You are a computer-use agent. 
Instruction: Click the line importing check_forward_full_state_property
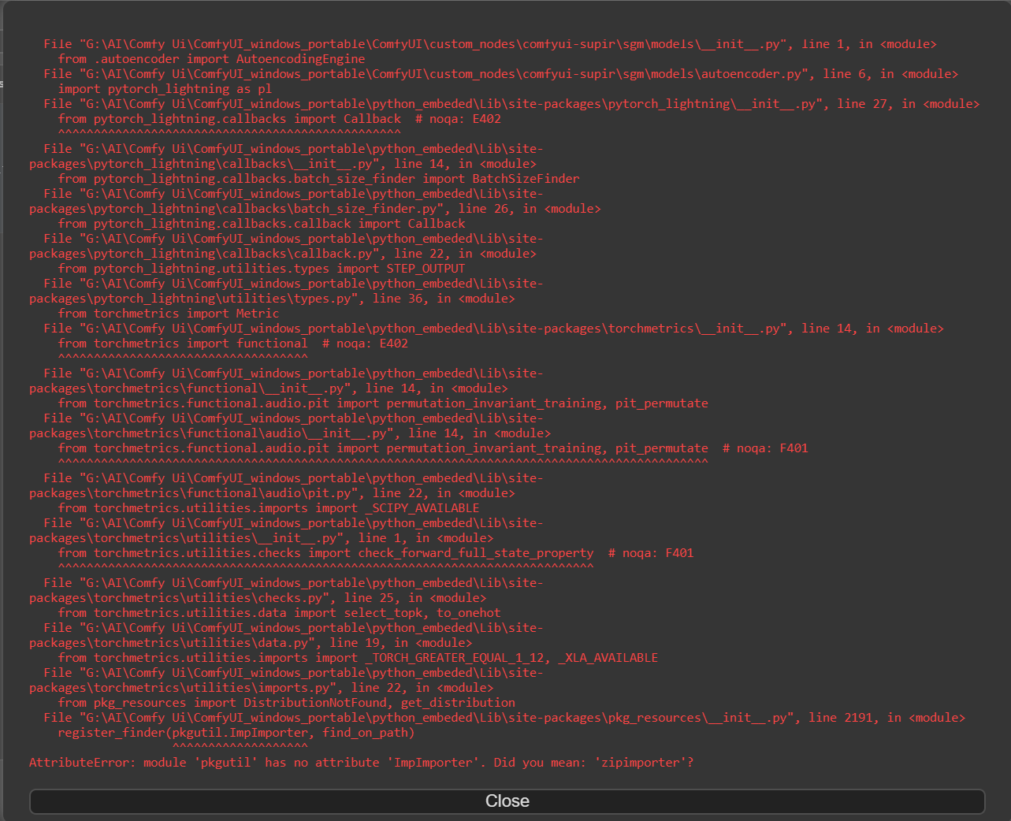[375, 553]
